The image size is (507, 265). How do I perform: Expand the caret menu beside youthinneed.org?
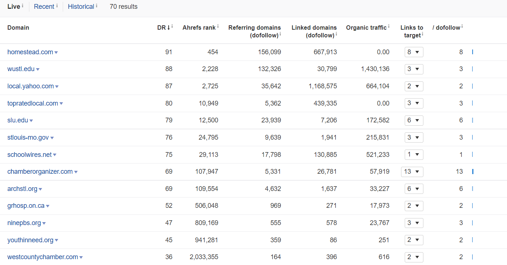[x=56, y=241]
